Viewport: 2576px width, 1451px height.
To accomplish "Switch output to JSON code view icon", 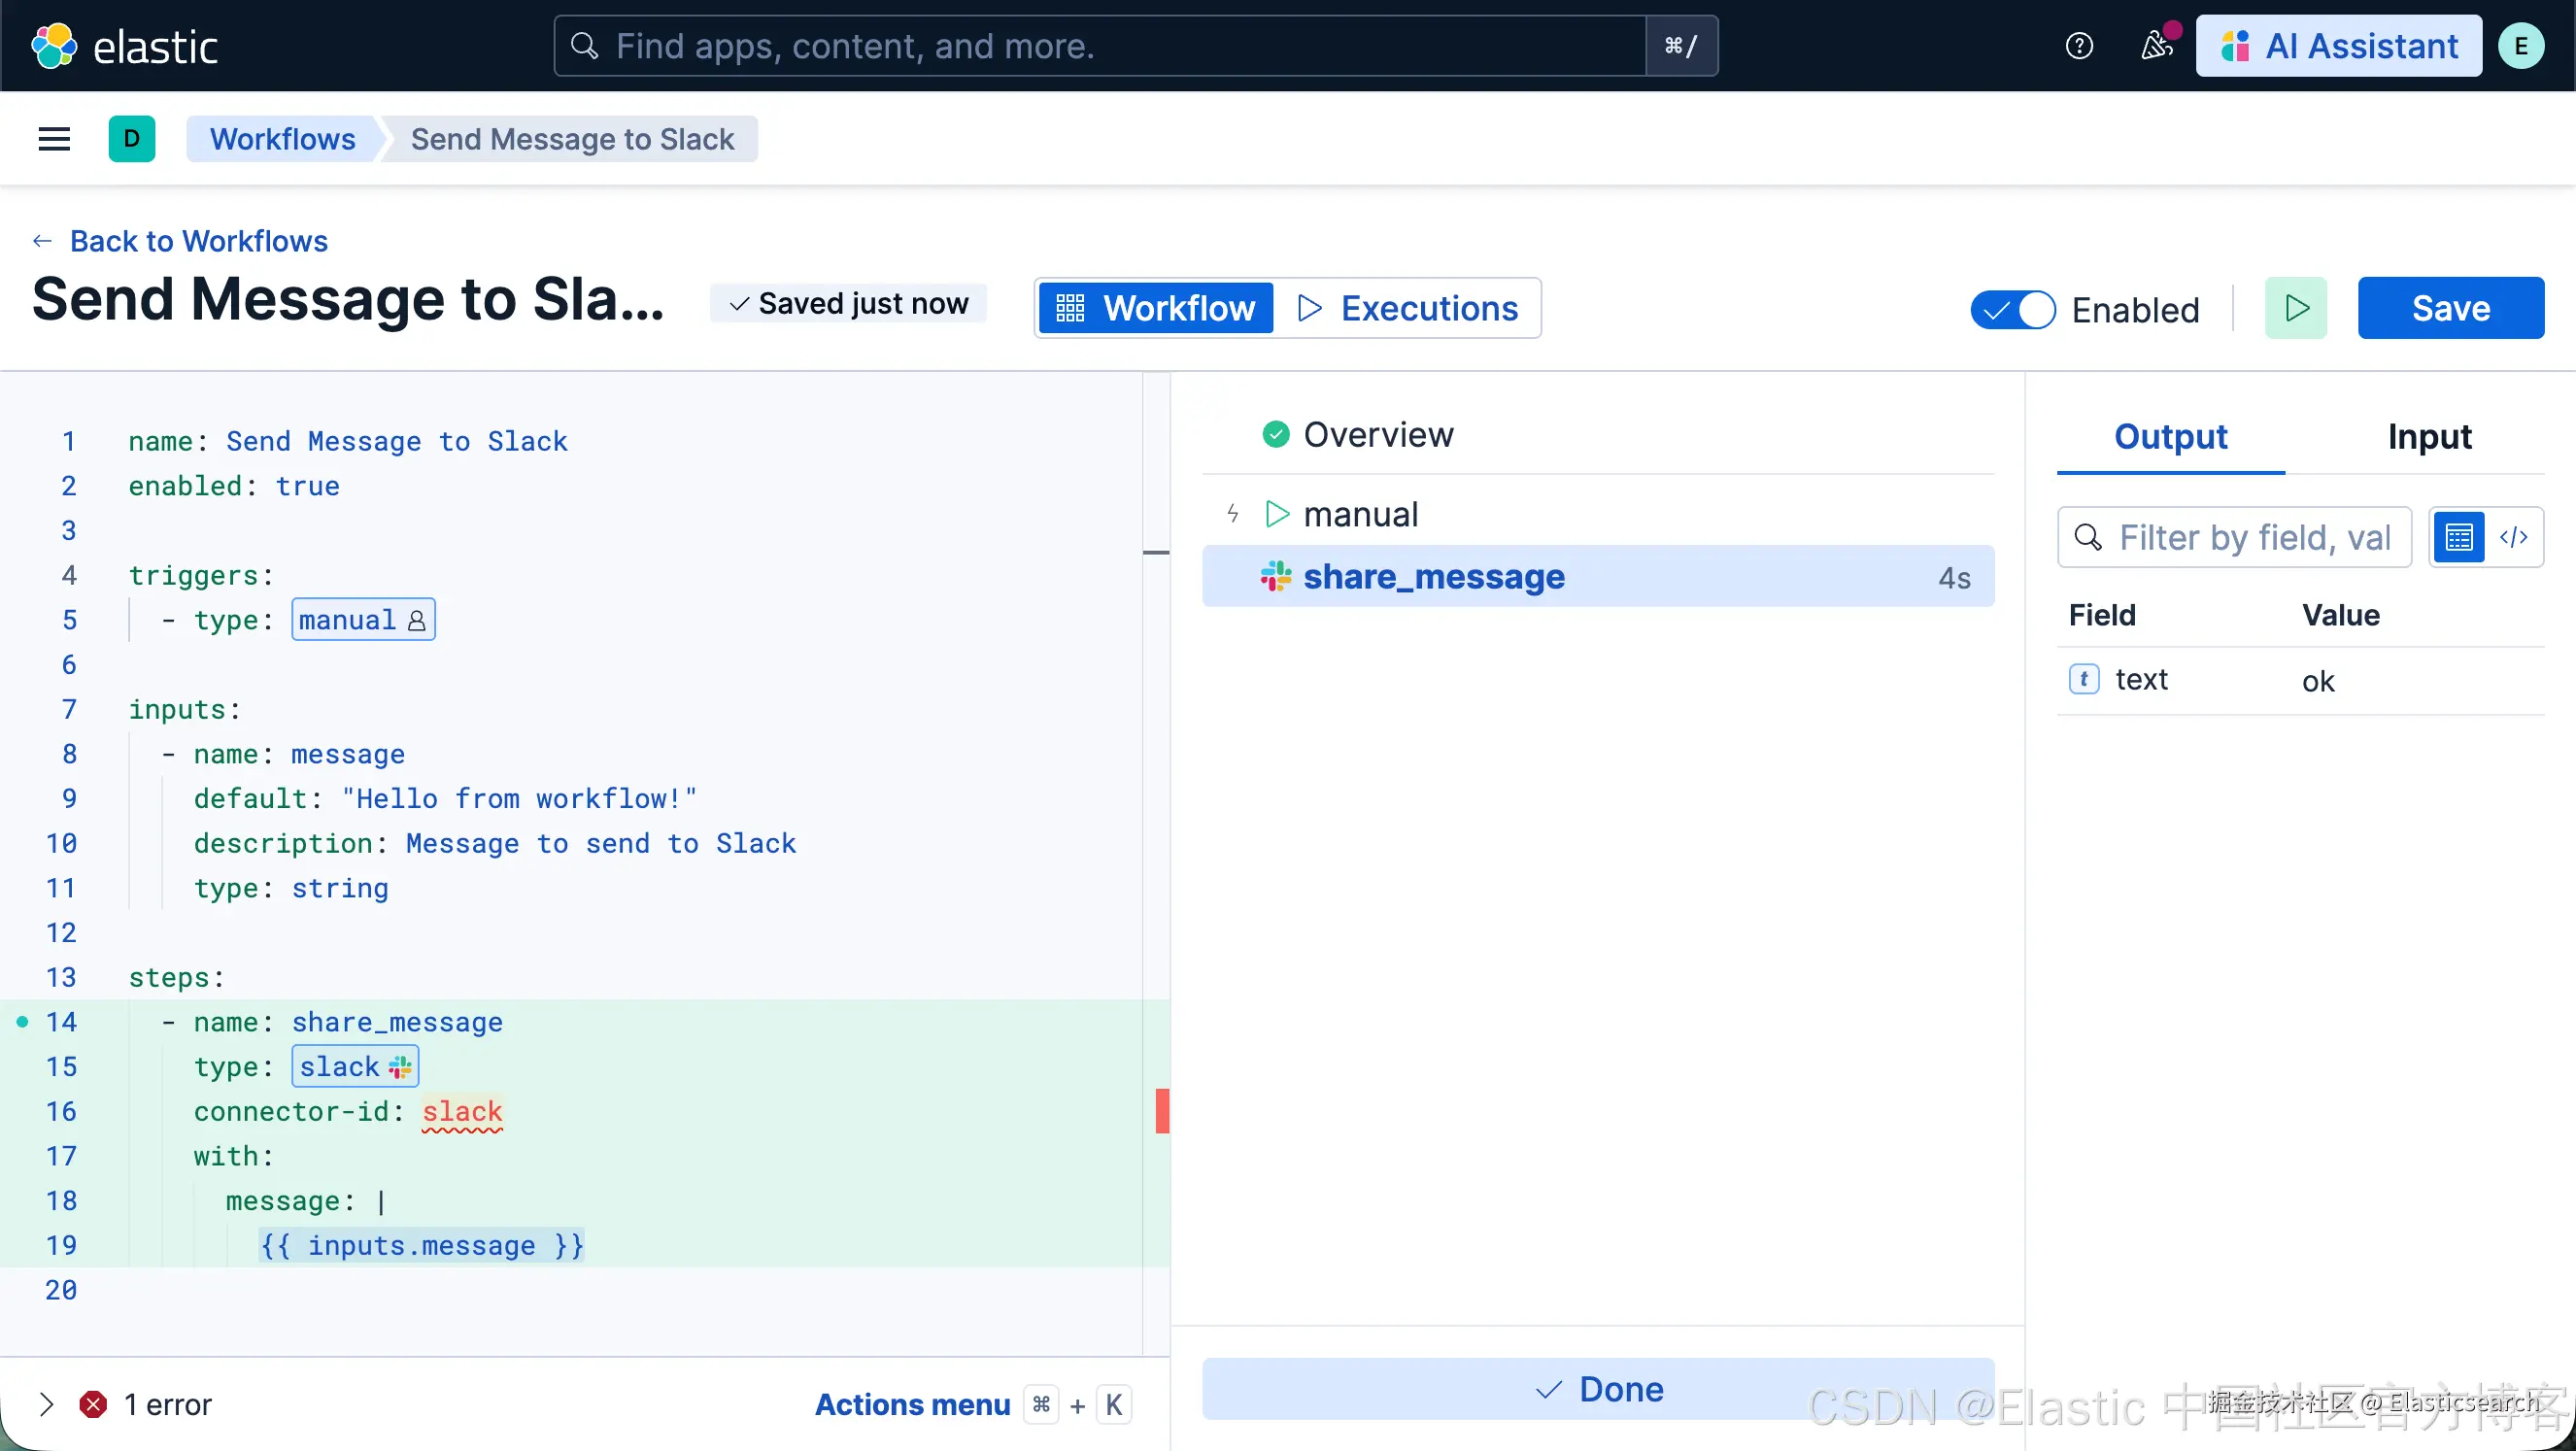I will tap(2514, 538).
